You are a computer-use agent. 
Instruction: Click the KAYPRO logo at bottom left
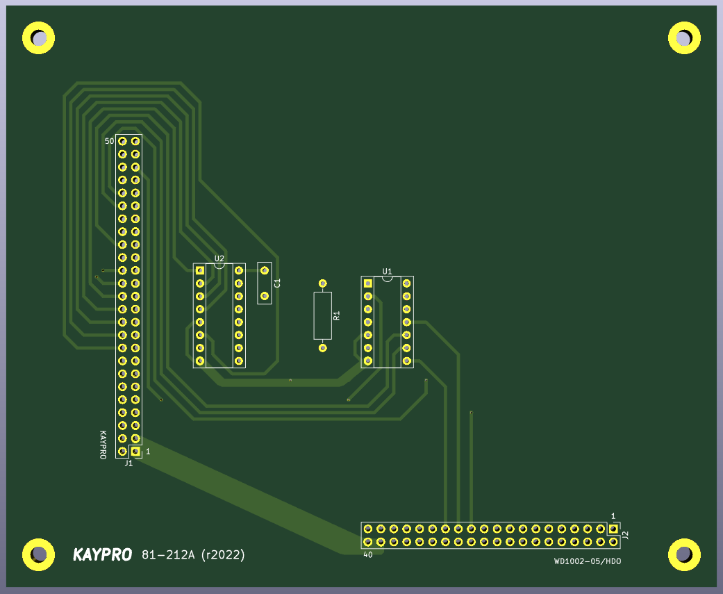102,555
